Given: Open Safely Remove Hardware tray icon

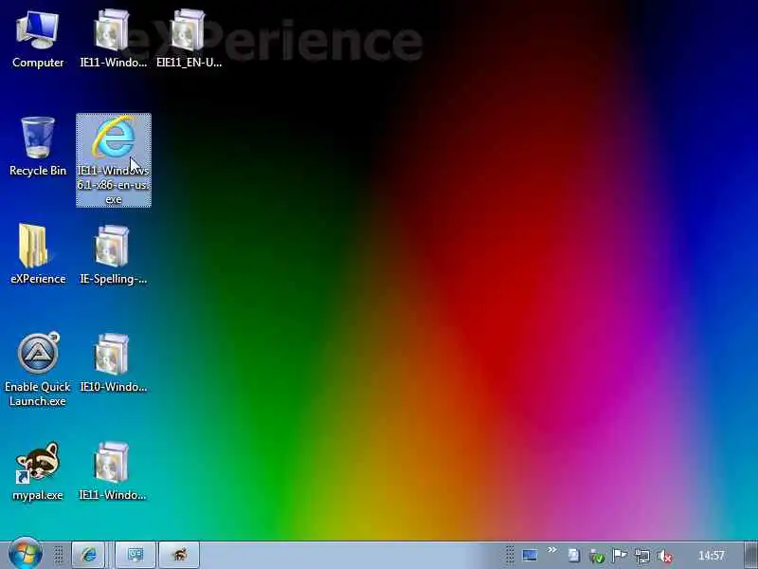Looking at the screenshot, I should pos(597,557).
